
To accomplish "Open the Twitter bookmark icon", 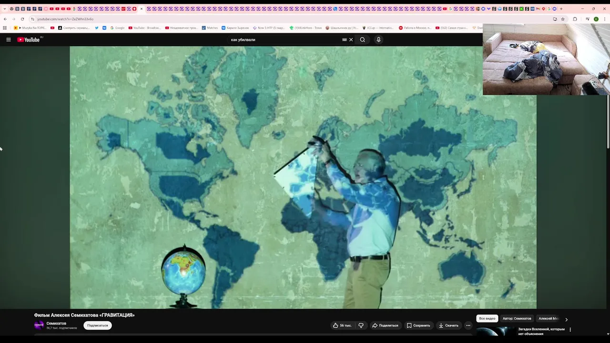I will 97,28.
